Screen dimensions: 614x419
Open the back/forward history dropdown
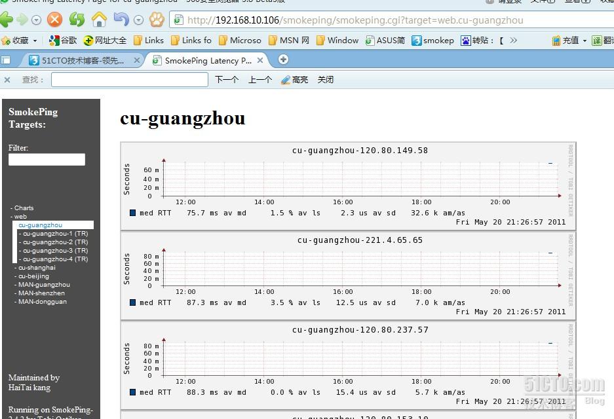pos(37,20)
